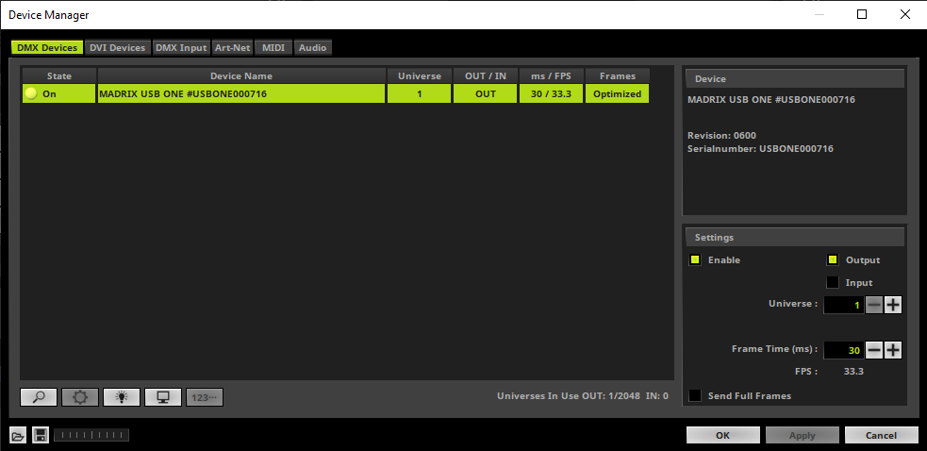The width and height of the screenshot is (927, 451).
Task: Click the OUT / IN column header
Action: [486, 75]
